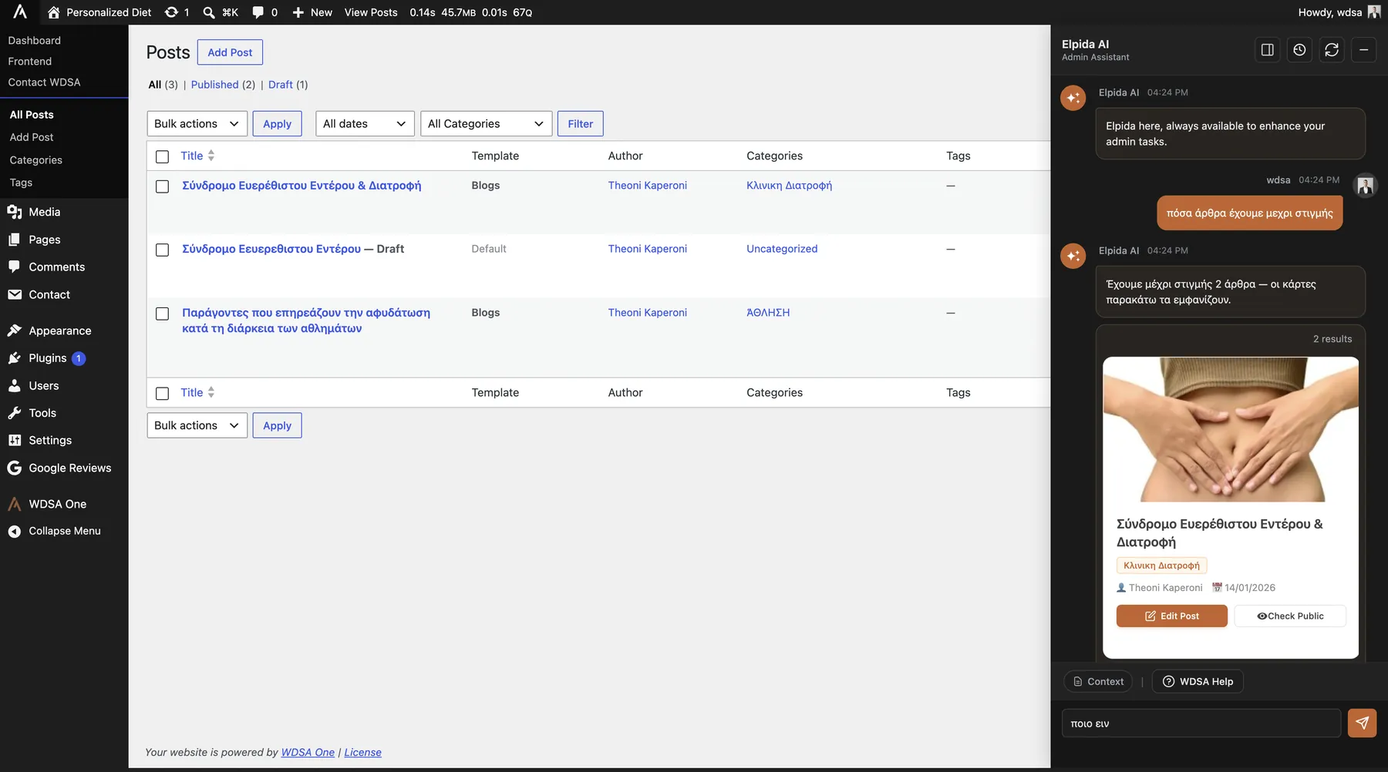The width and height of the screenshot is (1388, 772).
Task: Refresh the Elpida AI conversation
Action: click(1332, 50)
